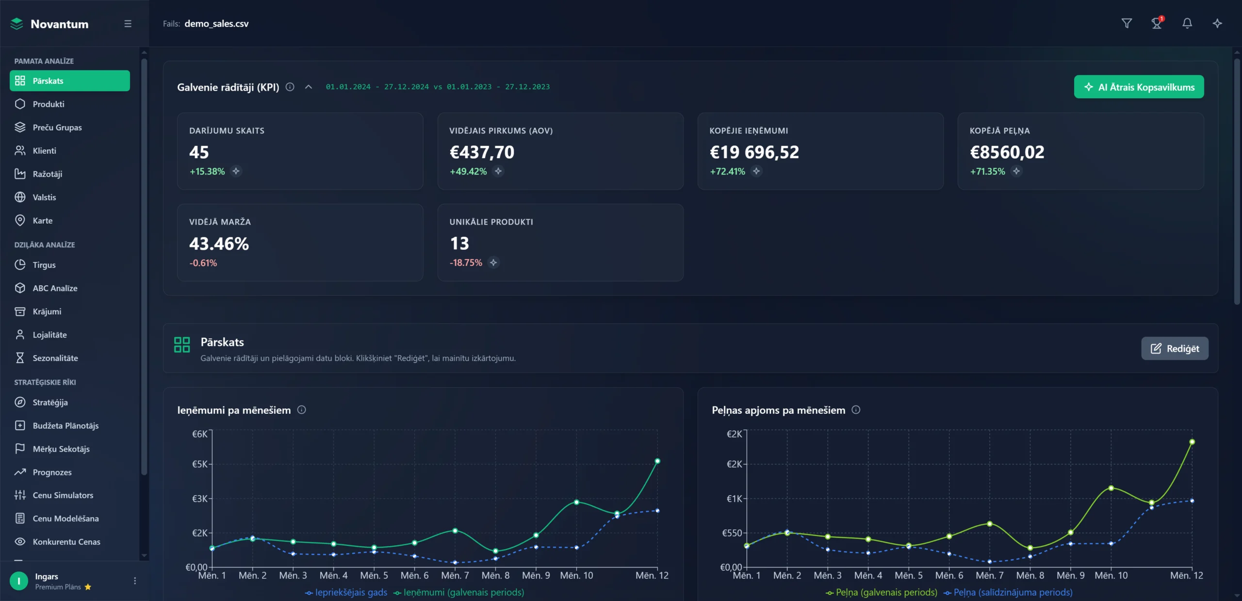Click AI Ātrais Kopsavilkums button
Image resolution: width=1242 pixels, height=601 pixels.
pos(1139,87)
